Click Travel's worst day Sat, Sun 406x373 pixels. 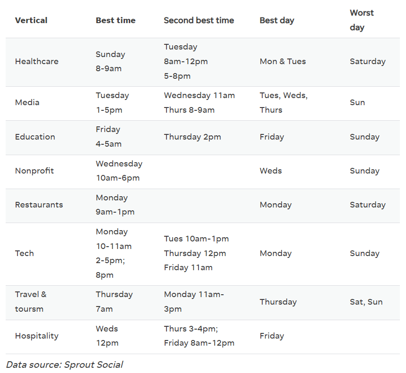(366, 302)
